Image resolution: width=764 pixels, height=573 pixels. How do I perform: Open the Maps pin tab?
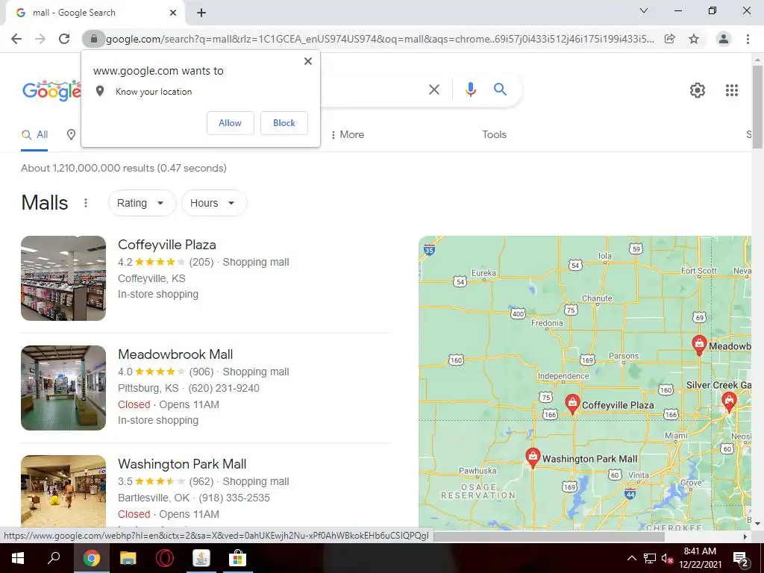(x=71, y=134)
